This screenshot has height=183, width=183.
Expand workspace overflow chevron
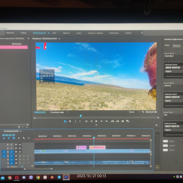pyautogui.click(x=142, y=33)
